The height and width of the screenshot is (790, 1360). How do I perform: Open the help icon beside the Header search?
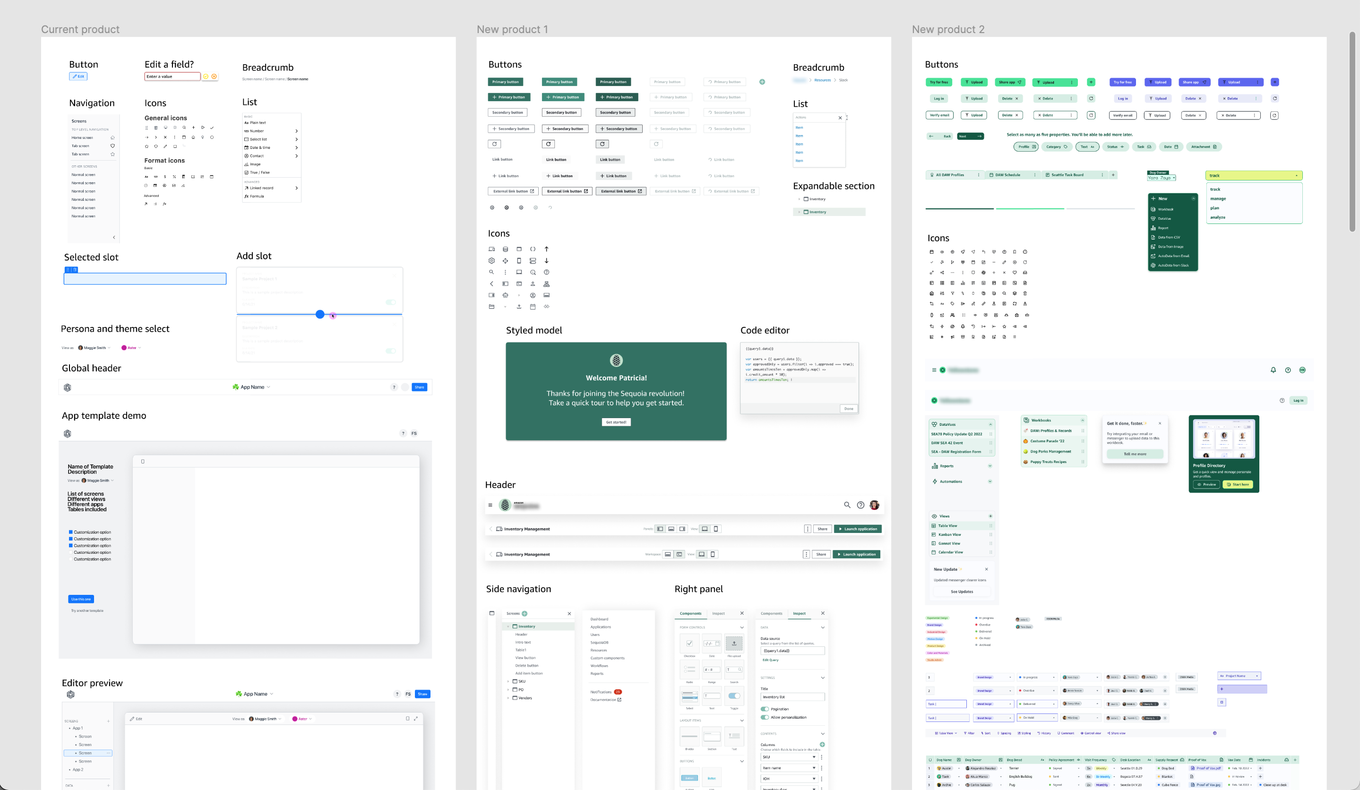pyautogui.click(x=861, y=505)
